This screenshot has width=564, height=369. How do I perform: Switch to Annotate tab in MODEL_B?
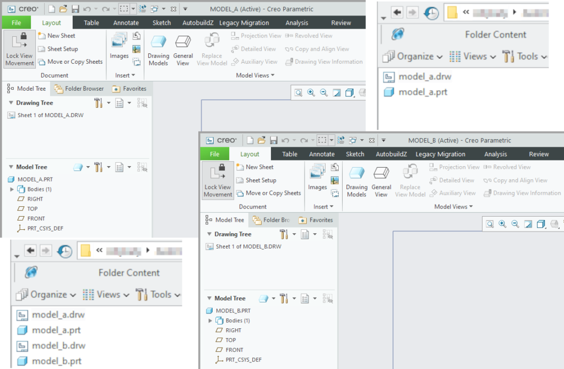point(322,154)
